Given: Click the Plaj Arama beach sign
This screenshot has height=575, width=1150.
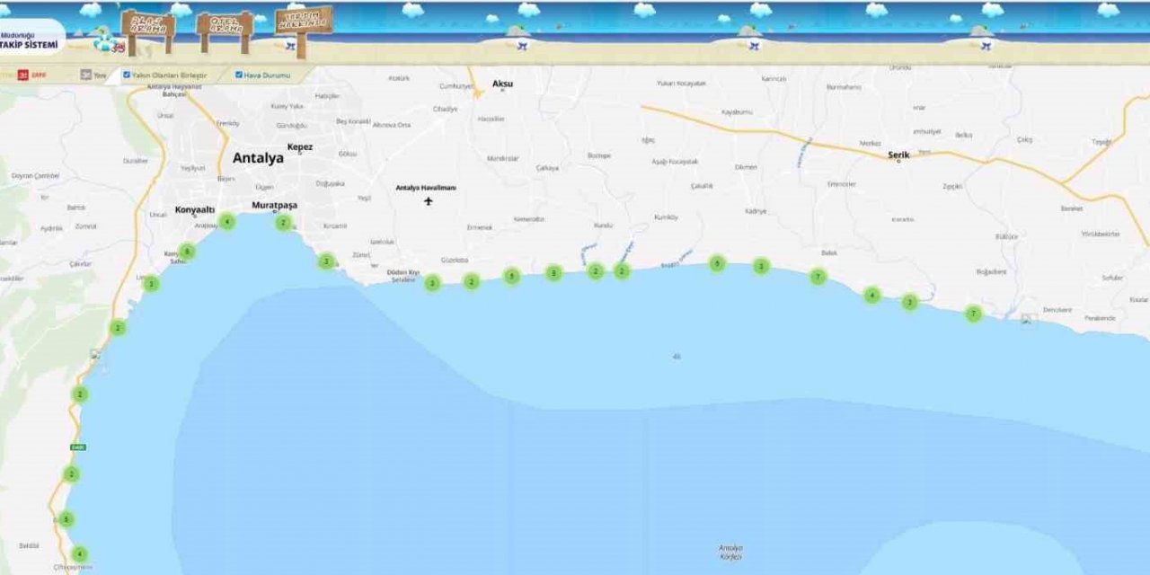Looking at the screenshot, I should point(148,22).
